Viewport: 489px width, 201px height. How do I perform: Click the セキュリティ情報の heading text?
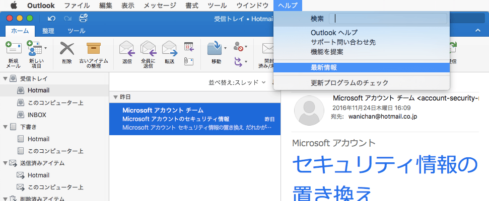tap(385, 165)
